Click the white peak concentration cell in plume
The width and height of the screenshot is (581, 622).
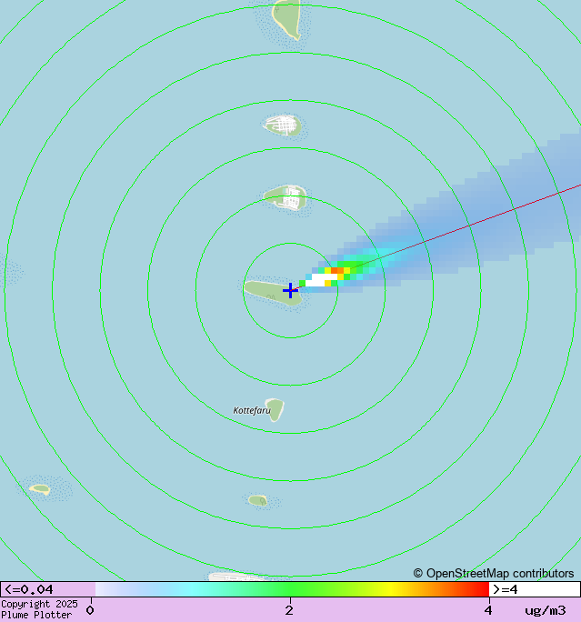321,280
